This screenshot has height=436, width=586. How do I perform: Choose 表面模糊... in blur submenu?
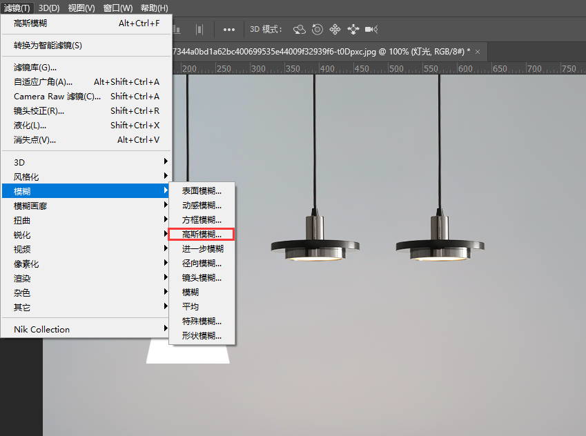202,191
